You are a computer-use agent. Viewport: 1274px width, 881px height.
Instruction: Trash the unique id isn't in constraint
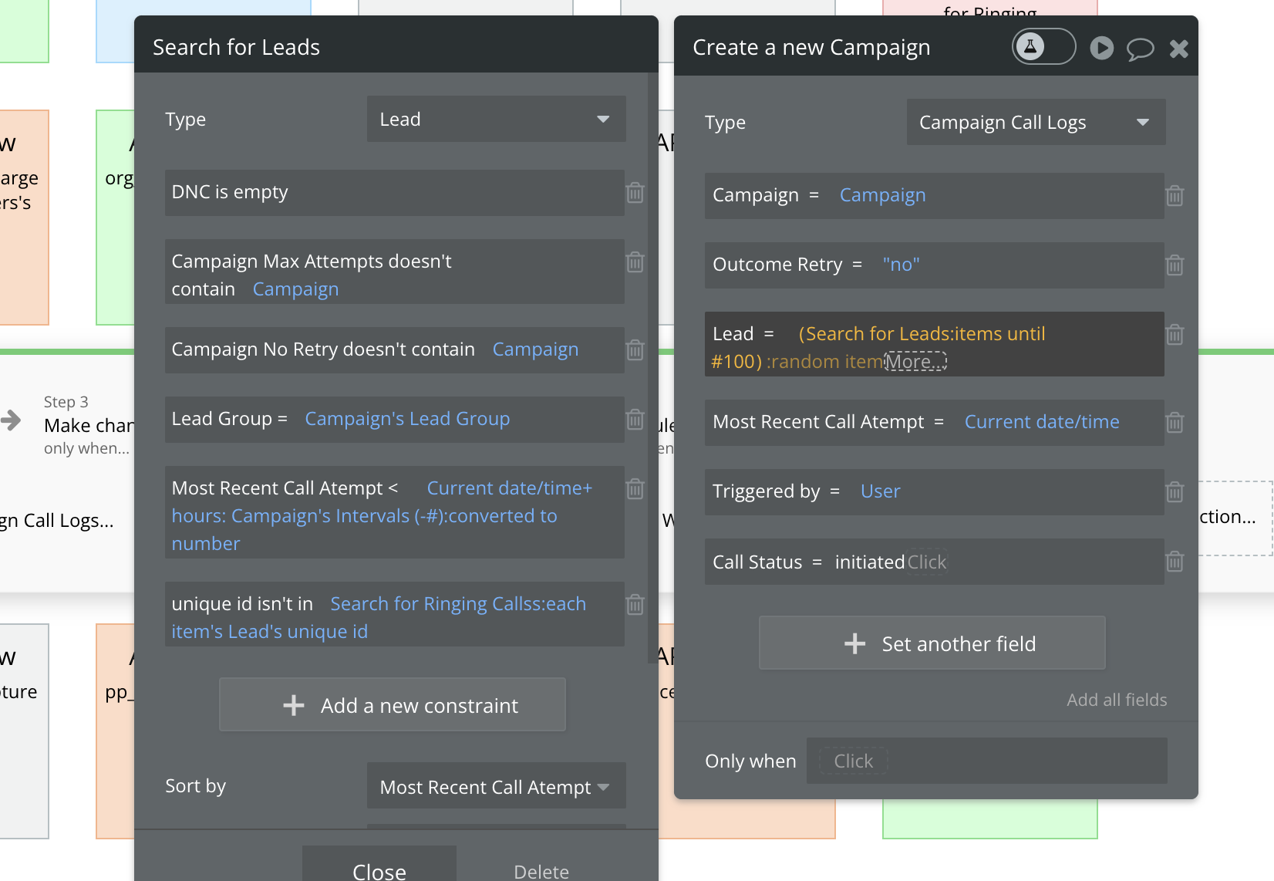tap(635, 605)
